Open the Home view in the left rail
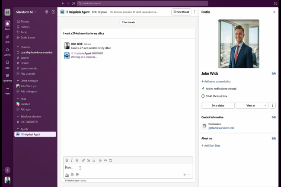The image size is (281, 187). 7,25
